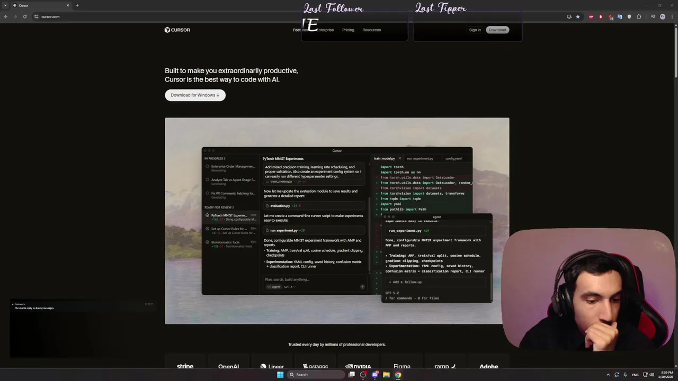Click the Adobe logo
This screenshot has height=381, width=678.
488,366
